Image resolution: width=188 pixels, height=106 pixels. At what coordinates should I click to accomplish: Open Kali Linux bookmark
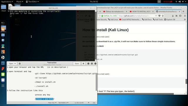113,19
